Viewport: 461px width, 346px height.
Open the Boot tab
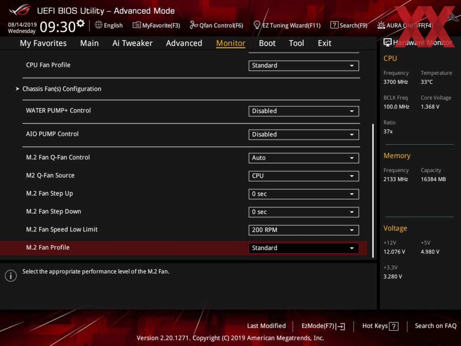(267, 43)
